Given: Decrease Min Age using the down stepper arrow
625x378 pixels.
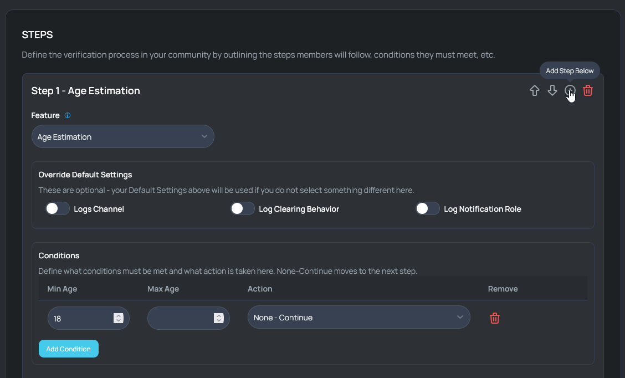Looking at the screenshot, I should point(118,321).
